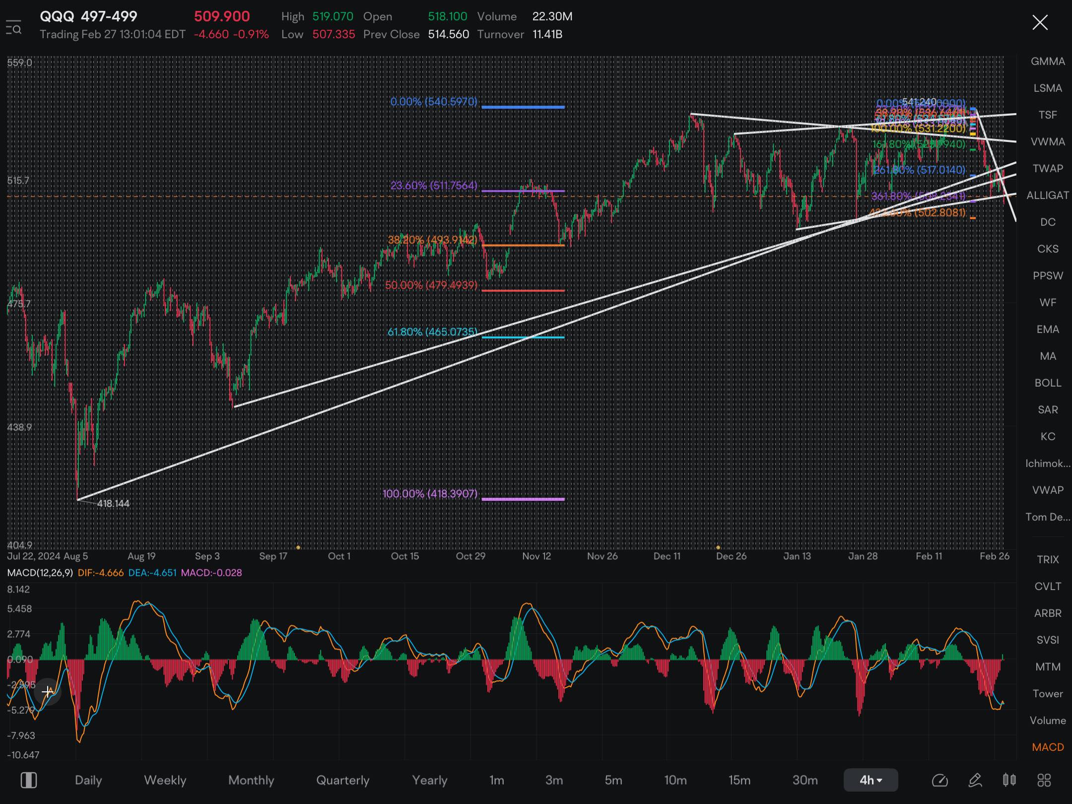Click the crosshair plus button in MACD panel
This screenshot has width=1072, height=804.
(48, 691)
